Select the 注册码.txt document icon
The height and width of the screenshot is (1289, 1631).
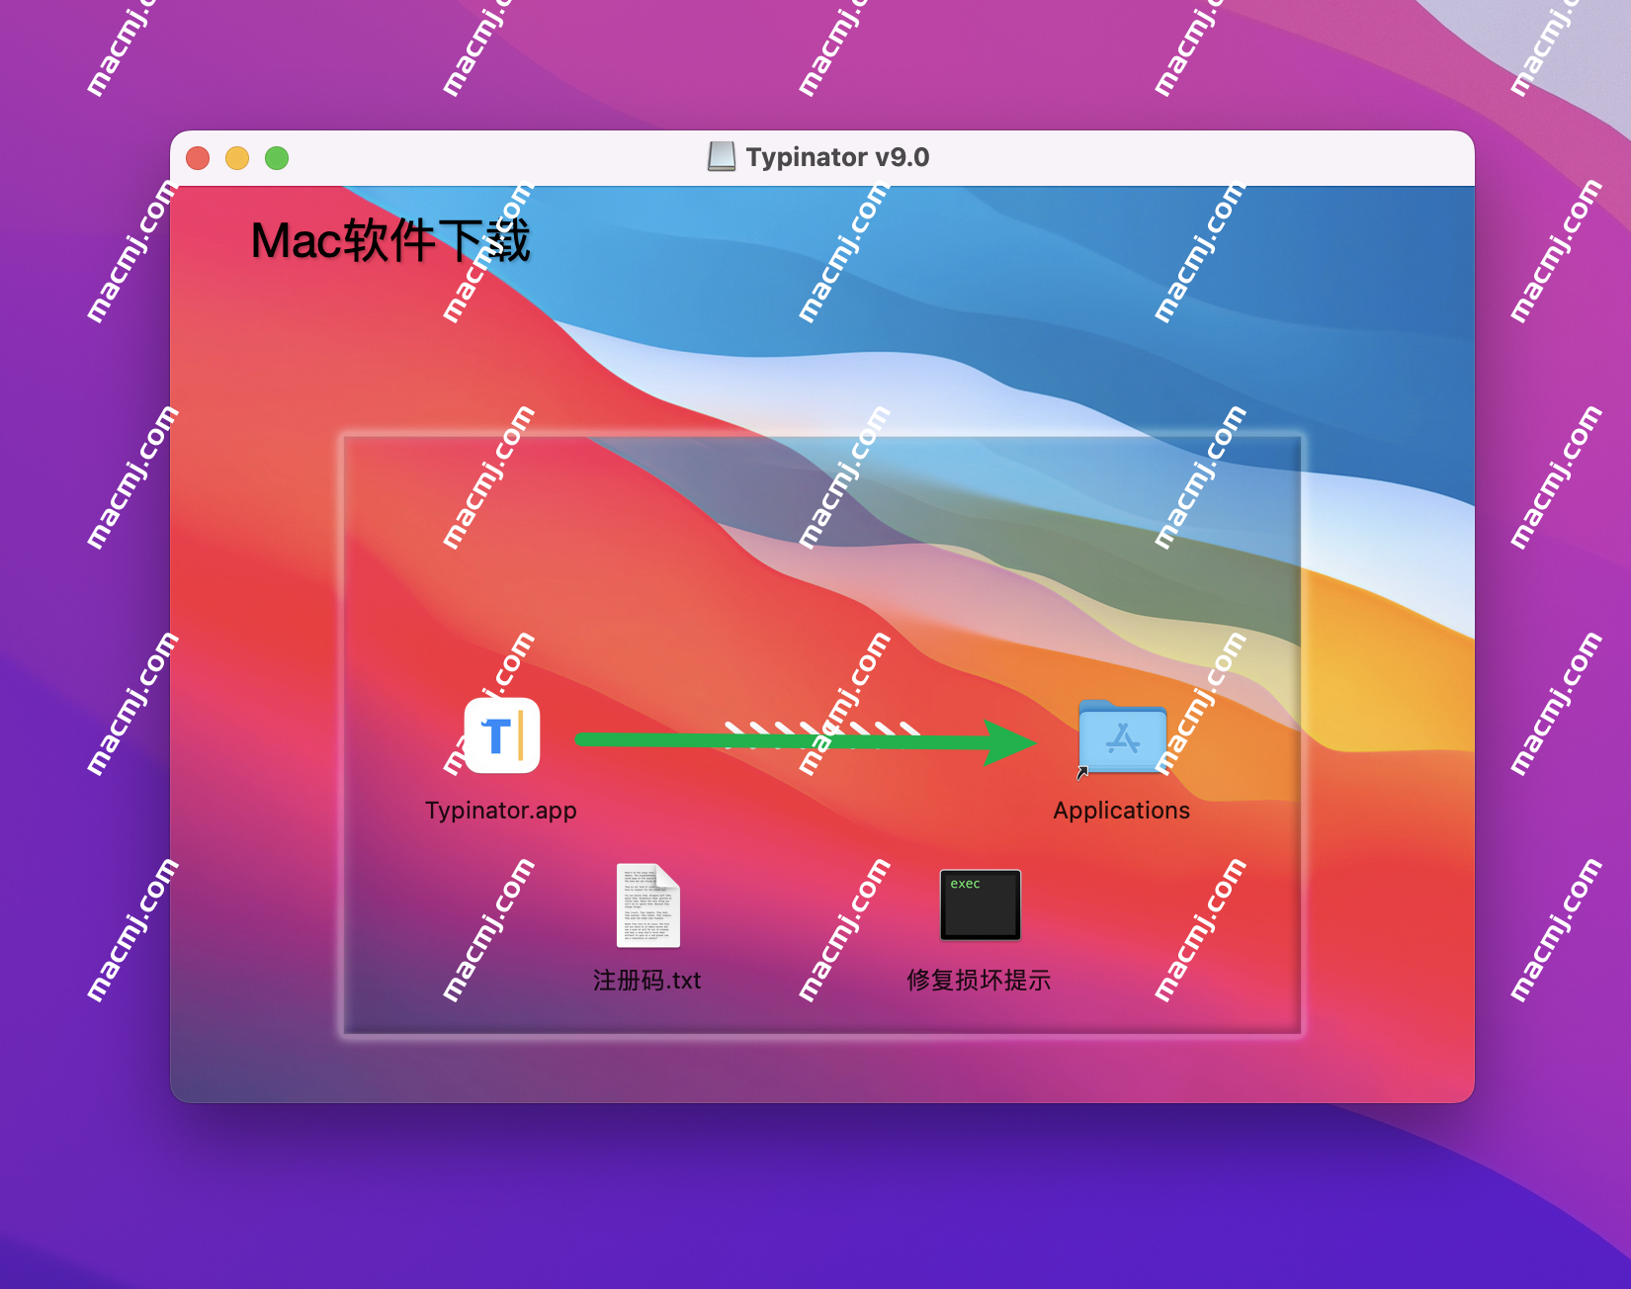(x=648, y=905)
